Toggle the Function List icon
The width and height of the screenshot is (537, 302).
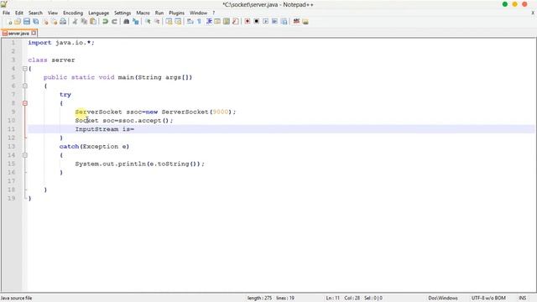pyautogui.click(x=235, y=22)
